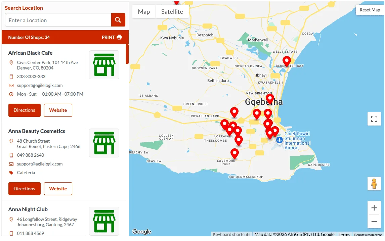Open the map Terms link
This screenshot has width=385, height=241.
tap(344, 235)
